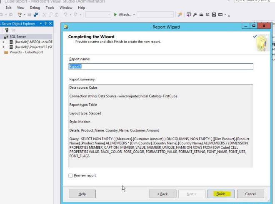Expand the (localdb)\MSSQLLocalDB server node
Image resolution: width=275 pixels, height=204 pixels.
click(x=4, y=42)
